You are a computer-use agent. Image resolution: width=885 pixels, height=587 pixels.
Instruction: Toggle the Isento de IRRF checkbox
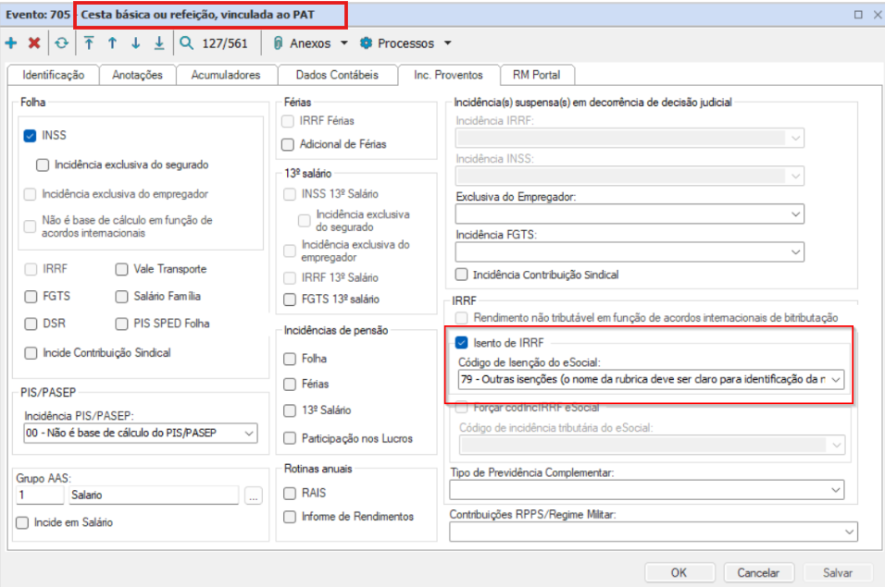coord(463,343)
